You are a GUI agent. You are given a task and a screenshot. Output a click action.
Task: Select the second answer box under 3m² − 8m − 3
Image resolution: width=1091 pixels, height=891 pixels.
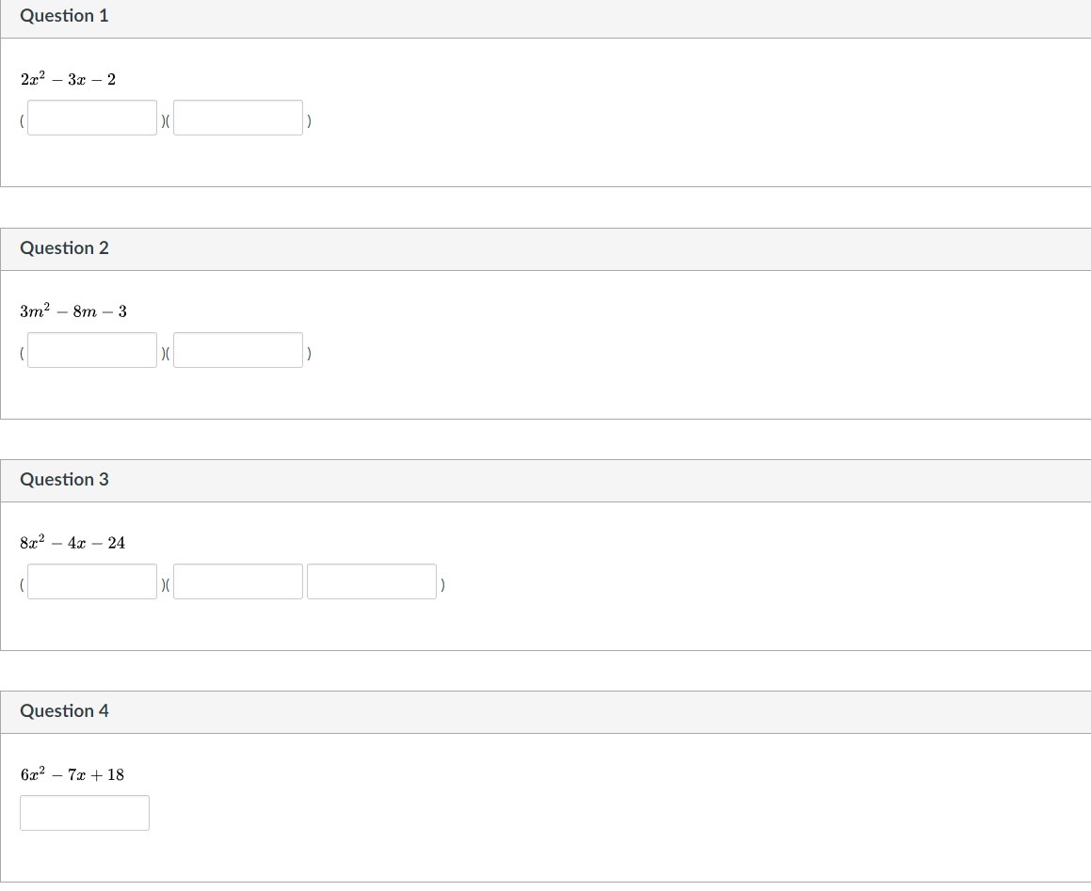pos(238,350)
